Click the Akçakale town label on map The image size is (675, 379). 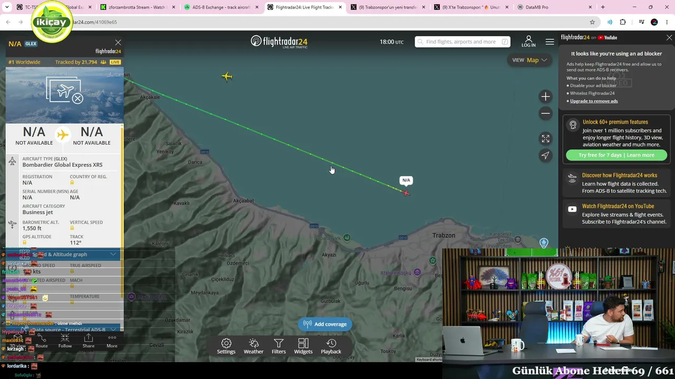point(150,97)
